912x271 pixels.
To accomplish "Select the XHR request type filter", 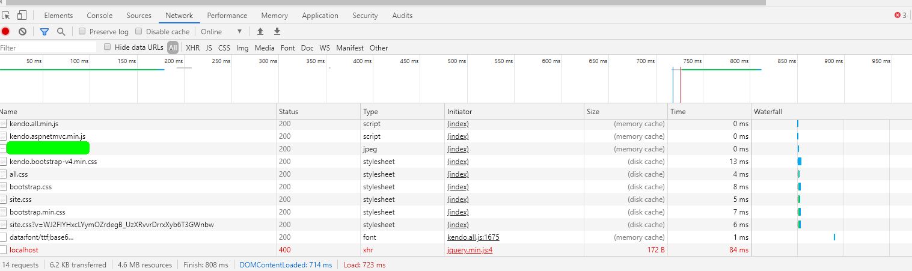I will [192, 48].
